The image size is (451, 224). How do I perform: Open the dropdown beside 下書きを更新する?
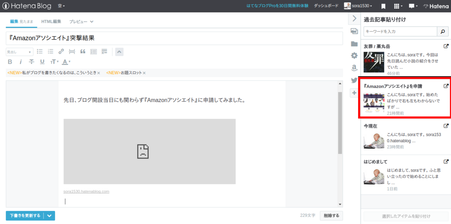(49, 215)
